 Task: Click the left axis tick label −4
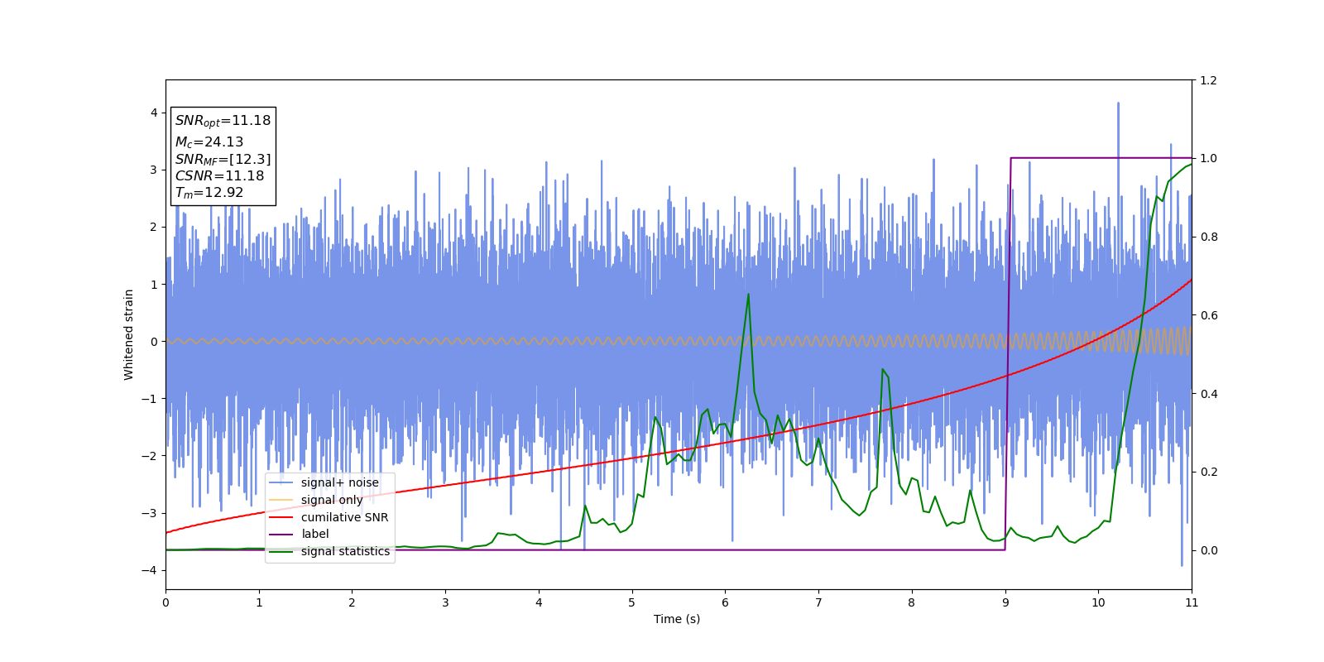click(150, 570)
